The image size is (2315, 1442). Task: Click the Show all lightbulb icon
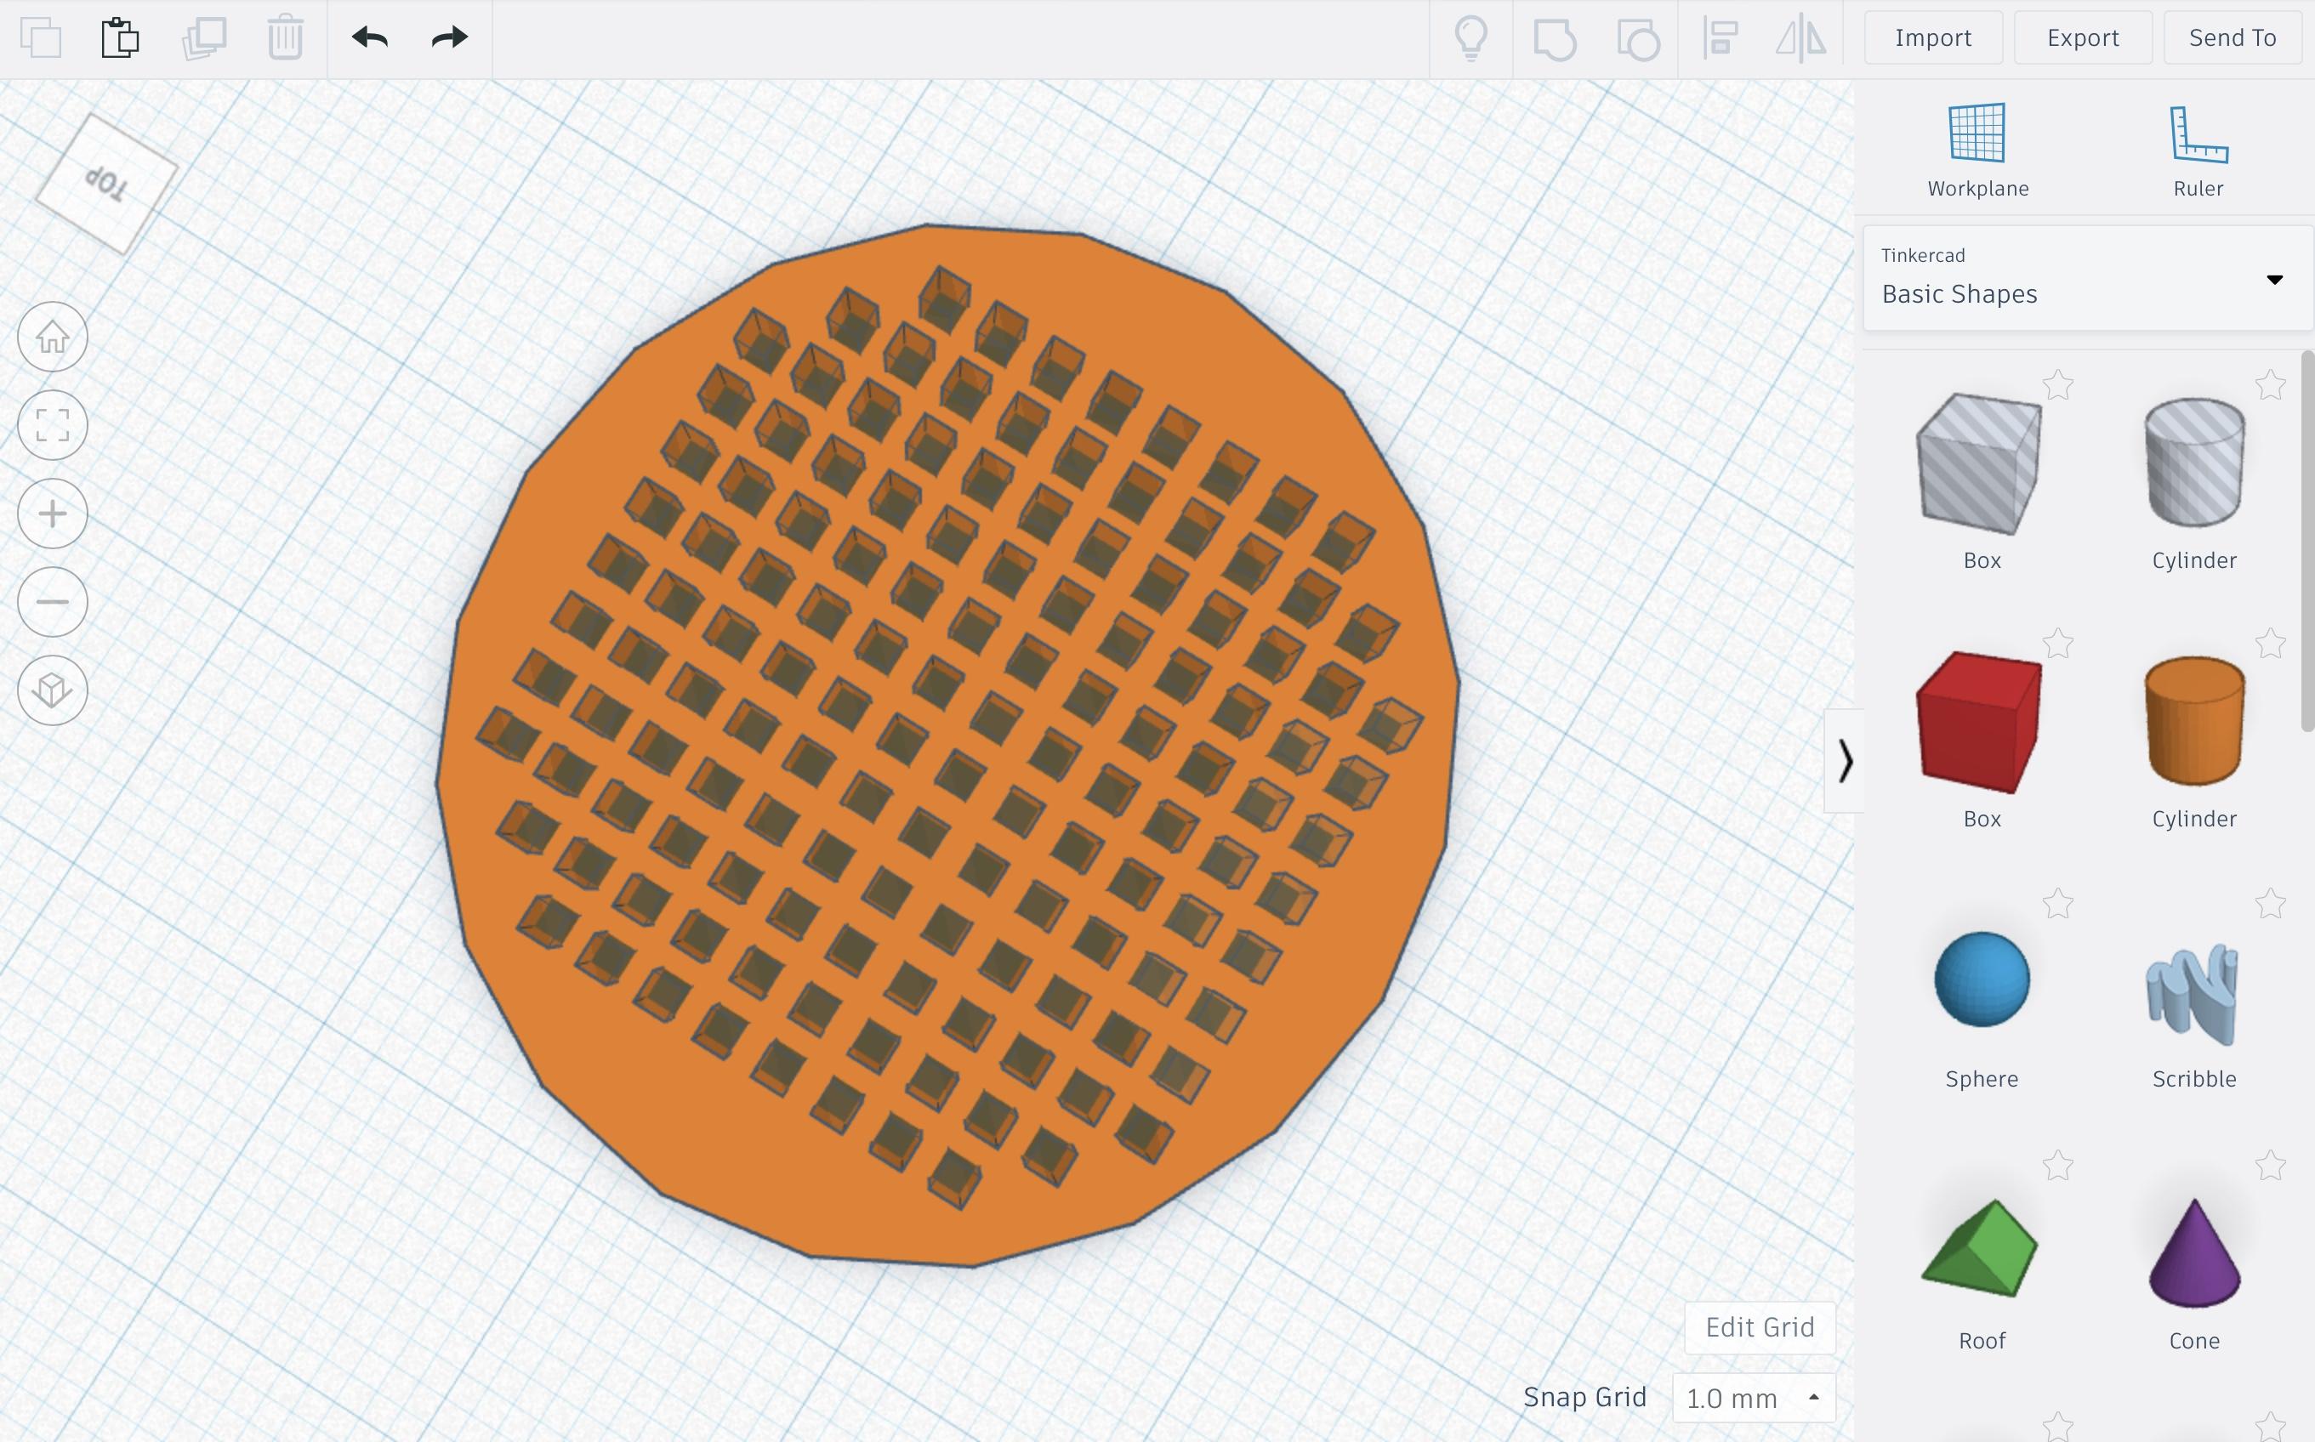(1470, 39)
